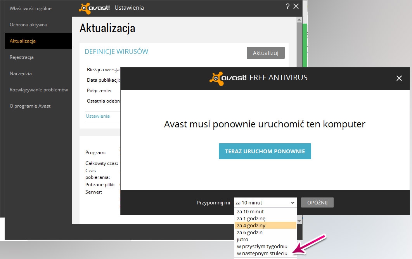This screenshot has height=259, width=412.
Task: Choose 'jutro' from the reminder list
Action: [242, 240]
